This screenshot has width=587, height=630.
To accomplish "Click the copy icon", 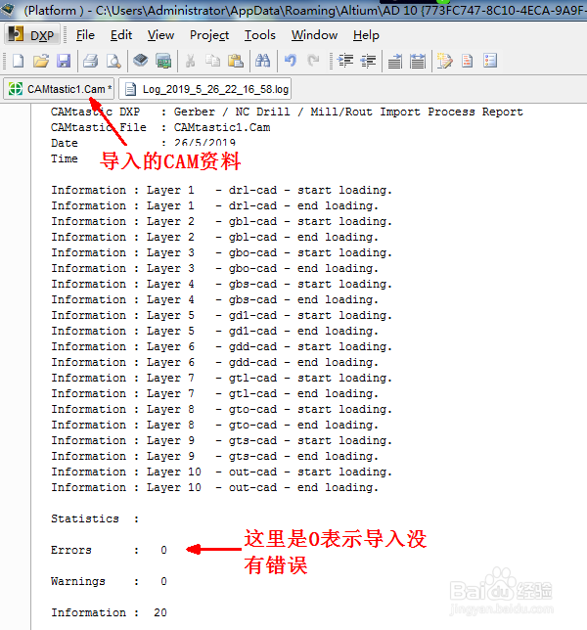I will 213,61.
